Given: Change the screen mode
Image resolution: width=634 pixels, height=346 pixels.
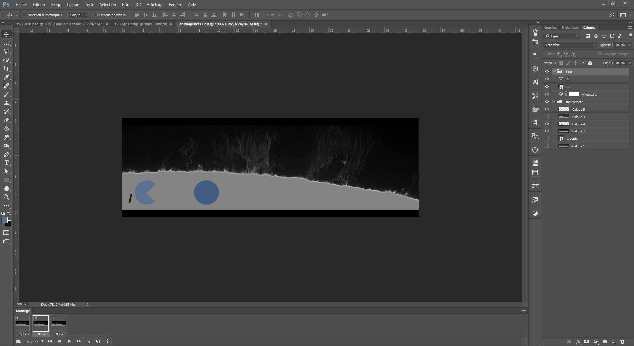Looking at the screenshot, I should click(6, 241).
